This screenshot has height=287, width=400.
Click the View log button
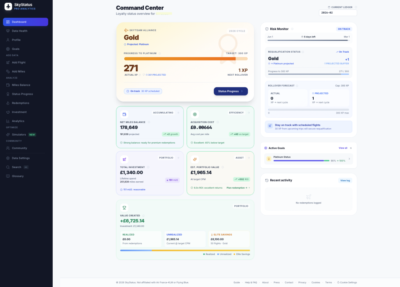(345, 181)
